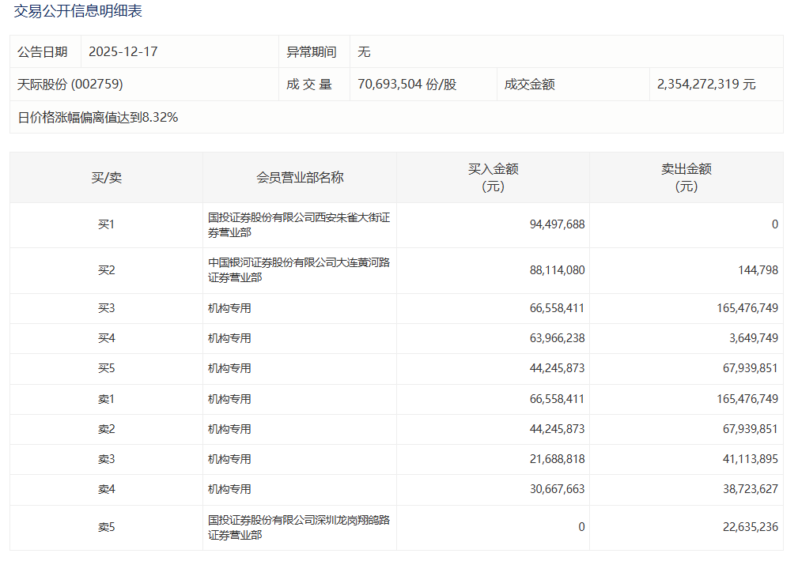Click the 交易公开信息明细表 title
Viewport: 798px width, 561px height.
78,12
